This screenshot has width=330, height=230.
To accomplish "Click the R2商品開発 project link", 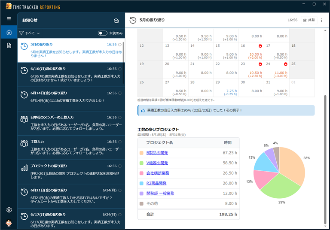I will [157, 183].
